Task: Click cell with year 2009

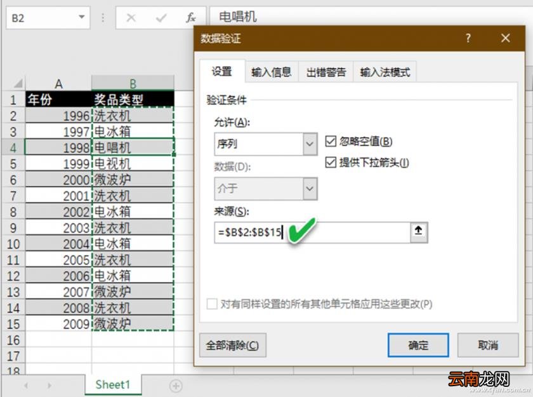Action: coord(58,324)
